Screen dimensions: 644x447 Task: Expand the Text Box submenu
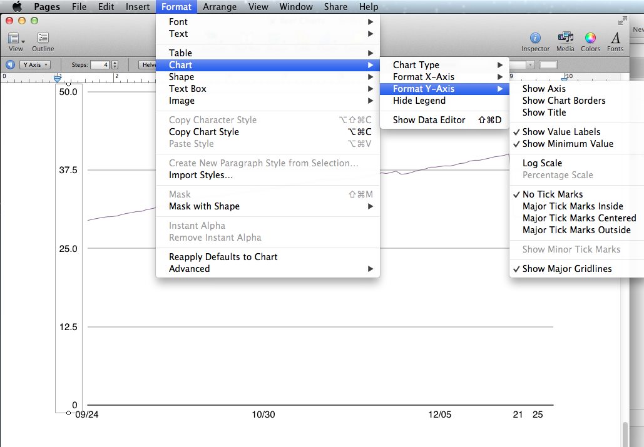click(268, 89)
